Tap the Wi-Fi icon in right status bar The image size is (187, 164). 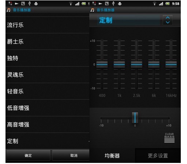[154, 4]
